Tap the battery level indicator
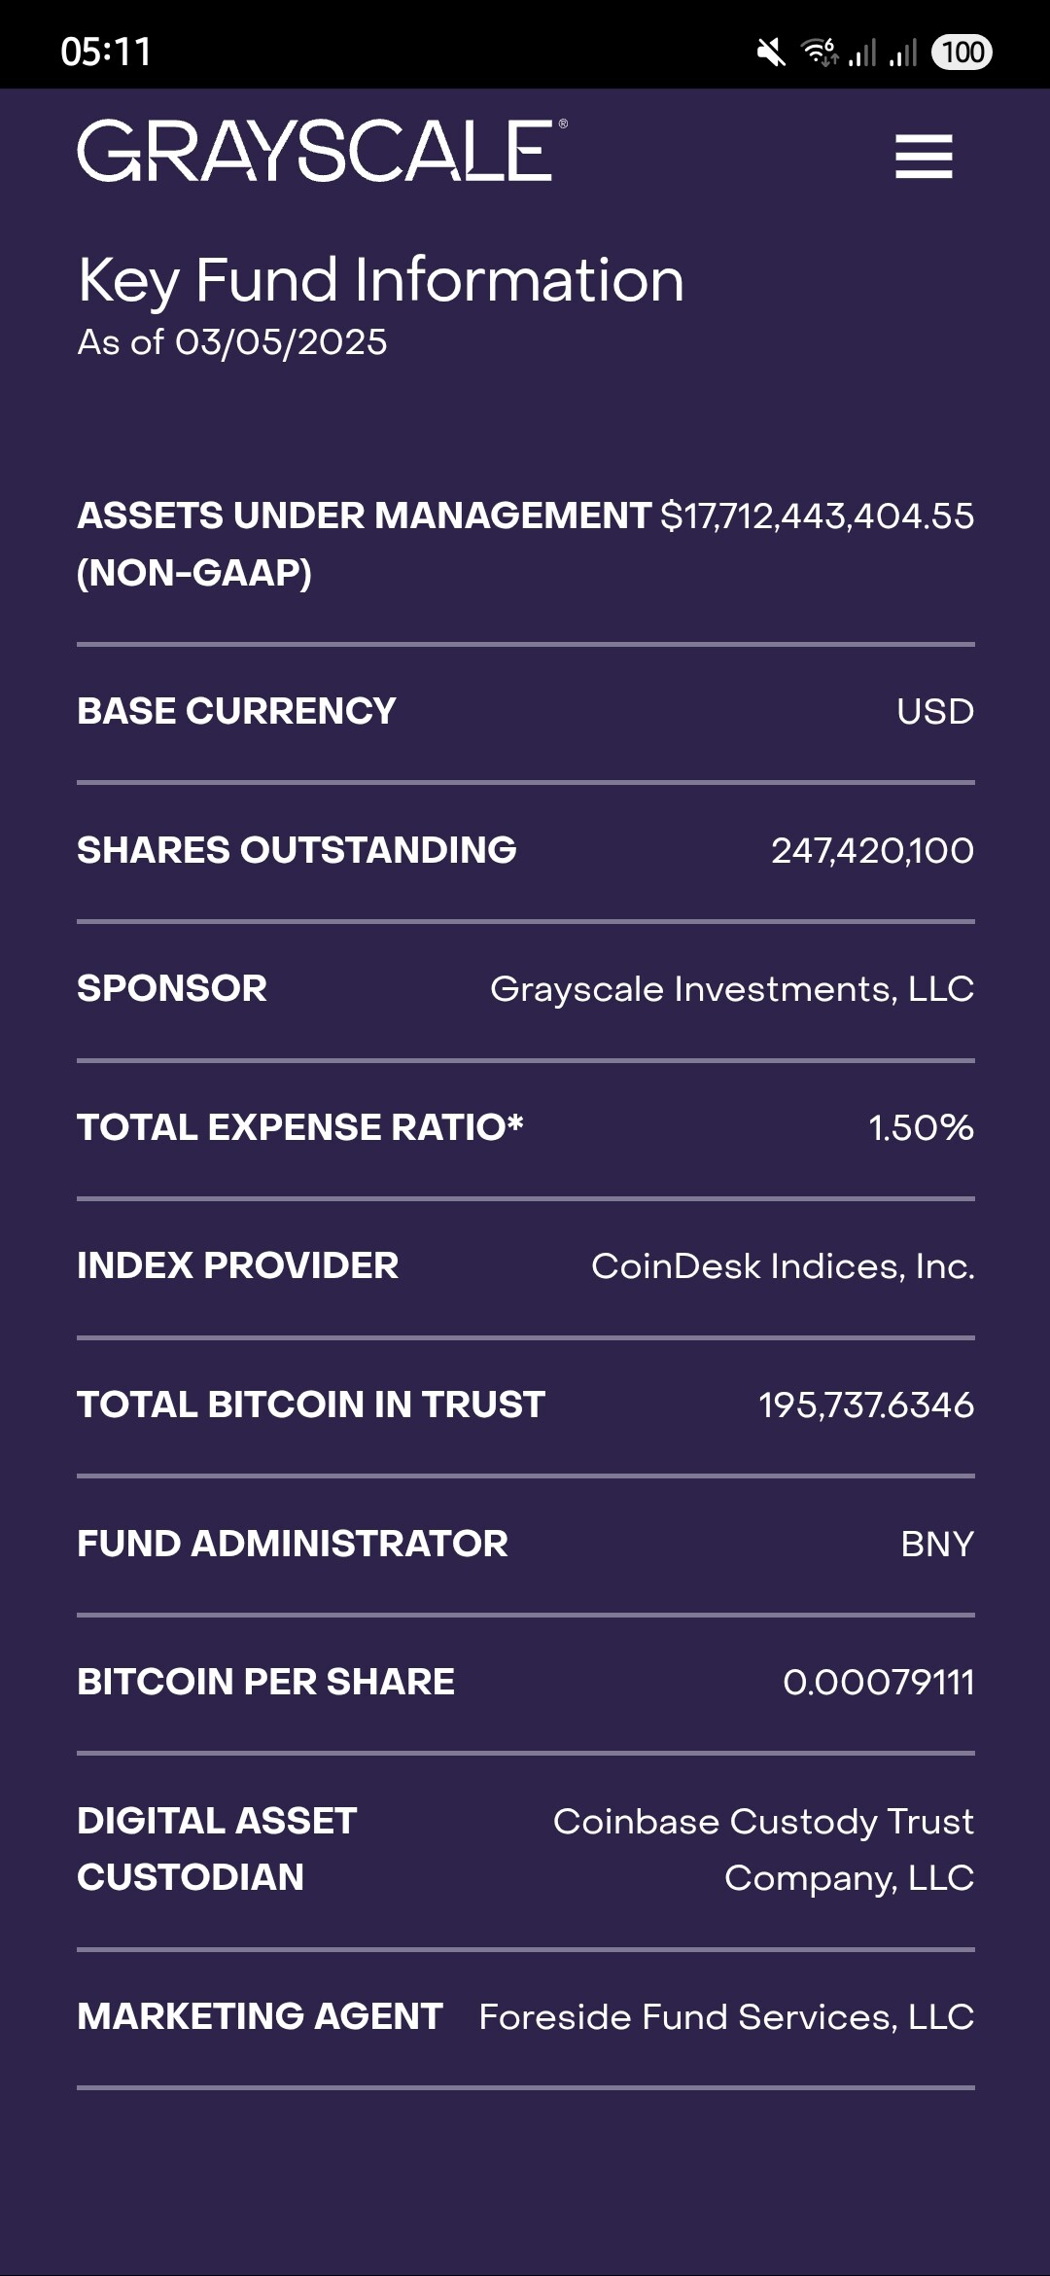 click(x=962, y=53)
